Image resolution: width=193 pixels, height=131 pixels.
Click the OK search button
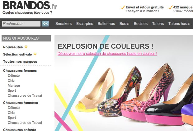point(45,24)
